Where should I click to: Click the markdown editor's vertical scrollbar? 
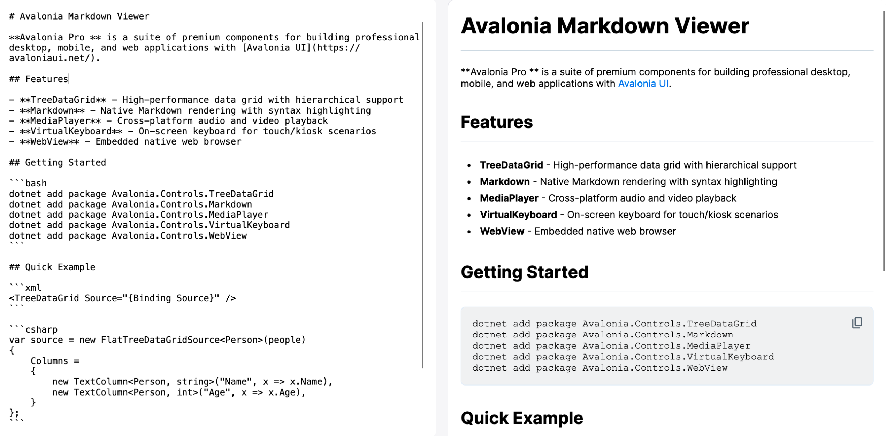(423, 195)
